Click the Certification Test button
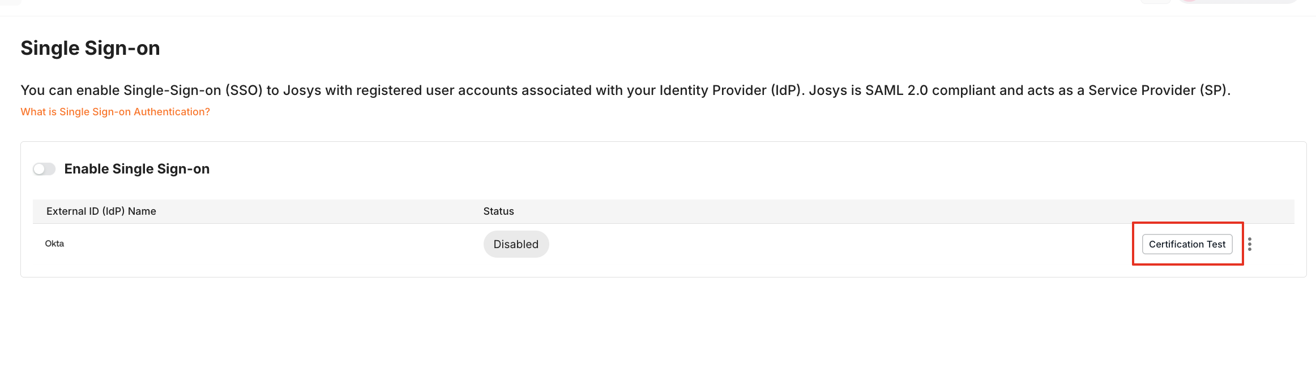Viewport: 1316px width, 373px height. 1187,244
